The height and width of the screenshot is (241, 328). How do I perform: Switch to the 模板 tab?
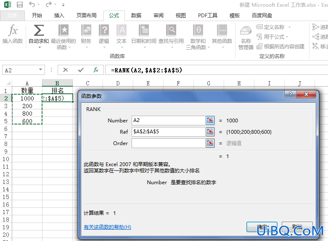pos(235,16)
